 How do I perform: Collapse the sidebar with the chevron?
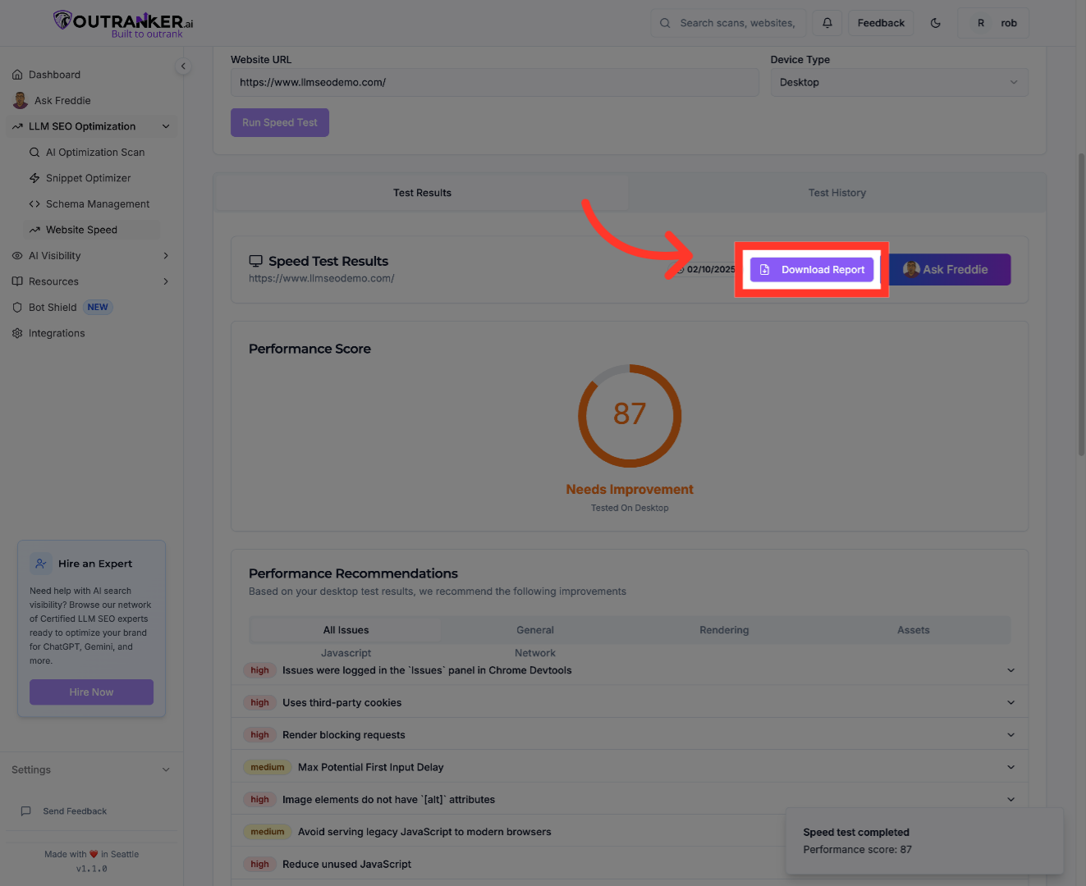182,66
